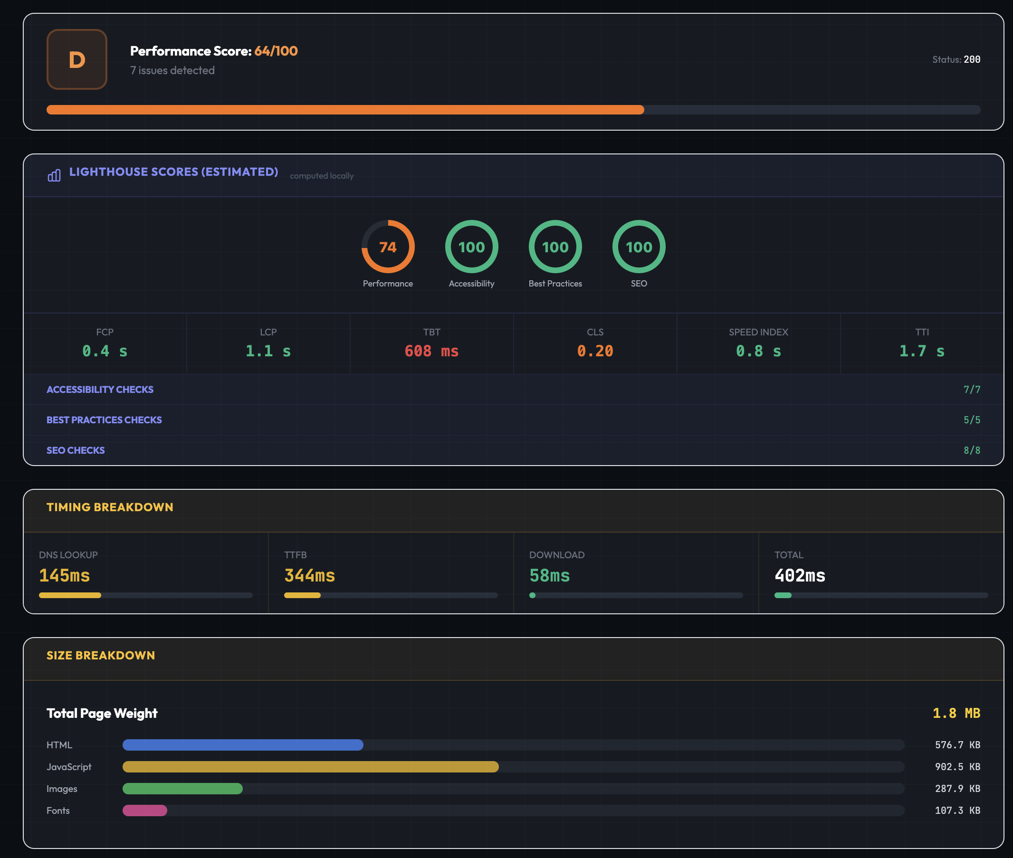Expand the Accessibility Checks row
This screenshot has height=858, width=1013.
click(x=100, y=390)
